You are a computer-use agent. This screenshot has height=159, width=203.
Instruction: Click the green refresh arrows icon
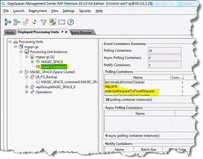tap(35, 22)
